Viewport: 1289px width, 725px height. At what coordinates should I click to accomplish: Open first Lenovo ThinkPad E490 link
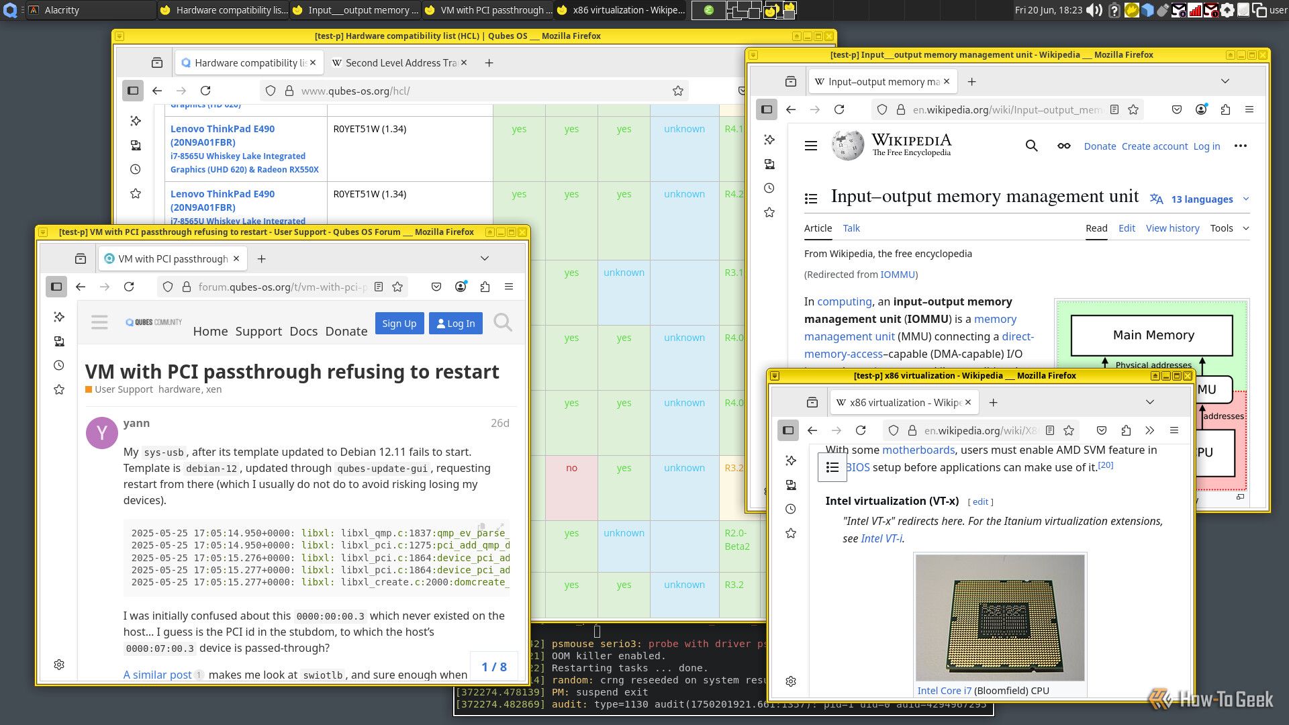222,136
